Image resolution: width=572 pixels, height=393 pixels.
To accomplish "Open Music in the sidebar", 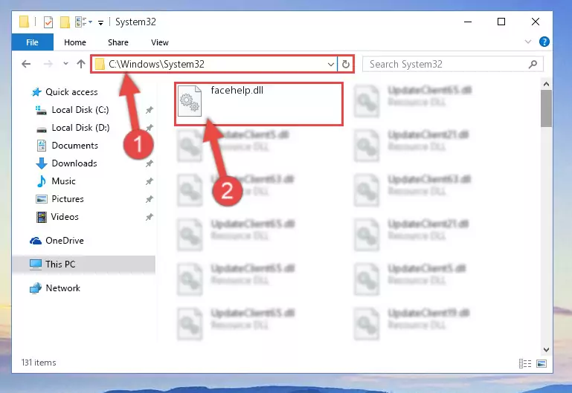I will click(63, 181).
